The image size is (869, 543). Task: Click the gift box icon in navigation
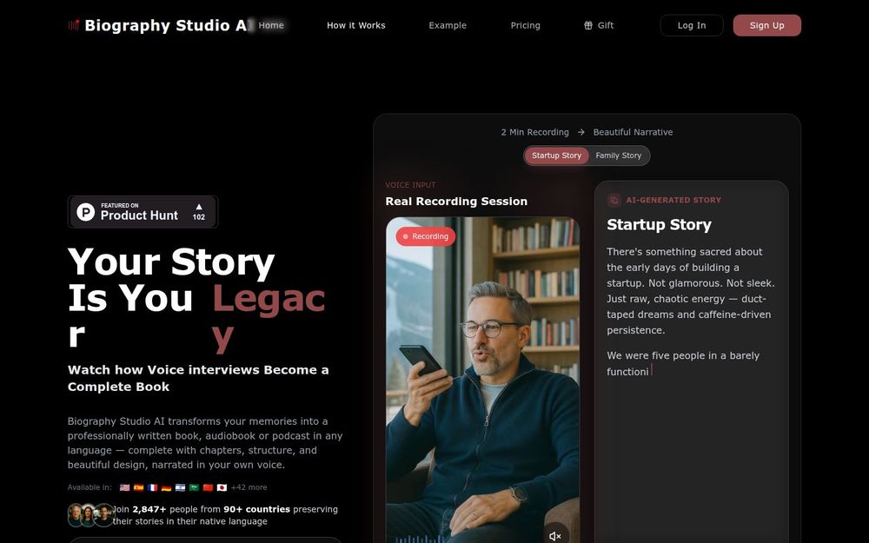(588, 25)
